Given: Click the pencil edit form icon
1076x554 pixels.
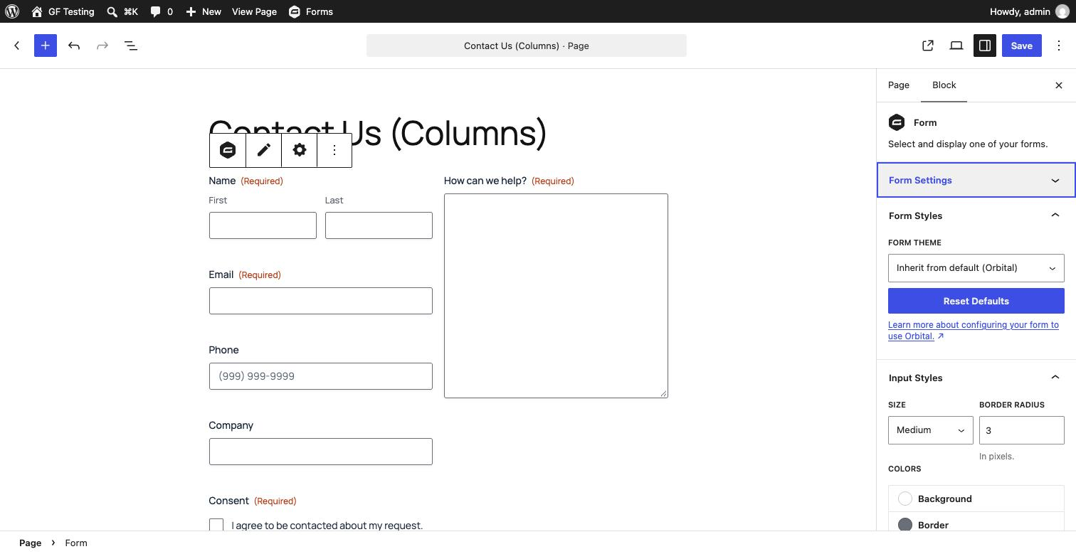Looking at the screenshot, I should tap(264, 150).
